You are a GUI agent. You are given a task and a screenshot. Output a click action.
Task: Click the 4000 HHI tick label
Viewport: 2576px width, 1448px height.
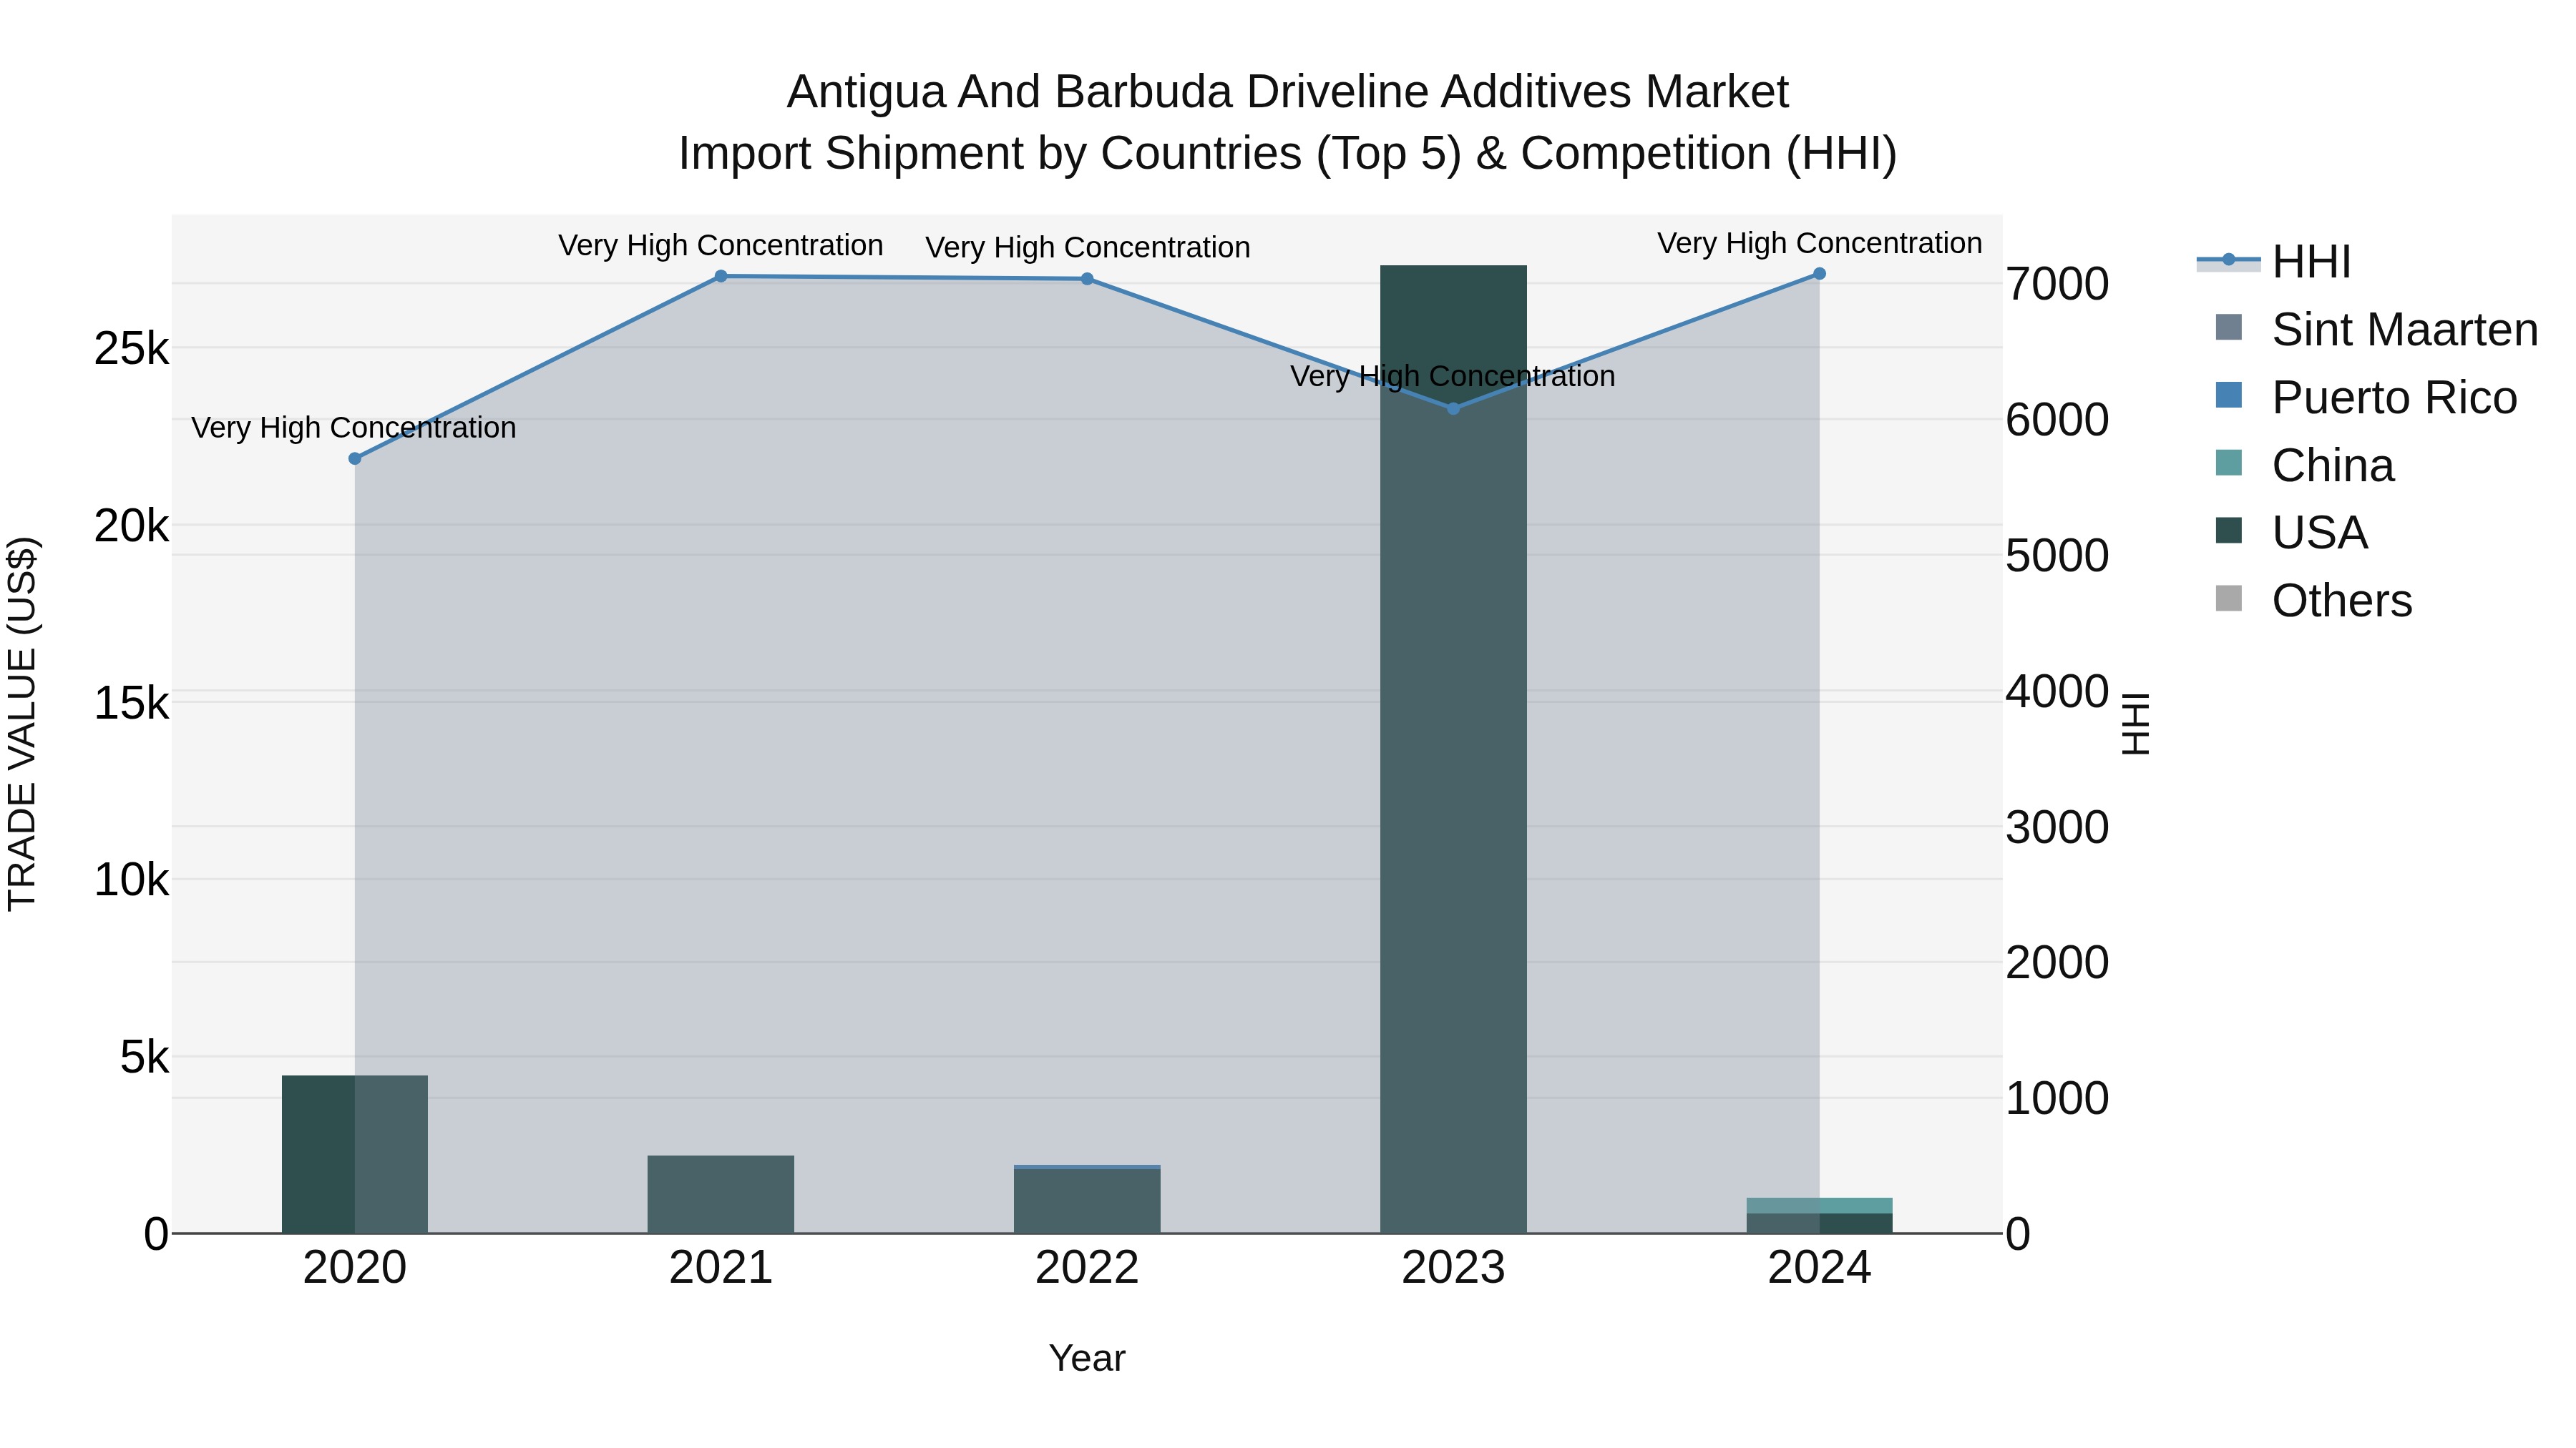pyautogui.click(x=2058, y=691)
